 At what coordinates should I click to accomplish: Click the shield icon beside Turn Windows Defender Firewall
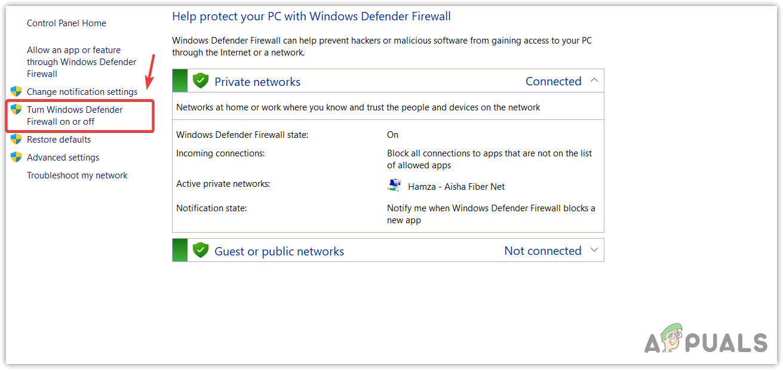[16, 109]
